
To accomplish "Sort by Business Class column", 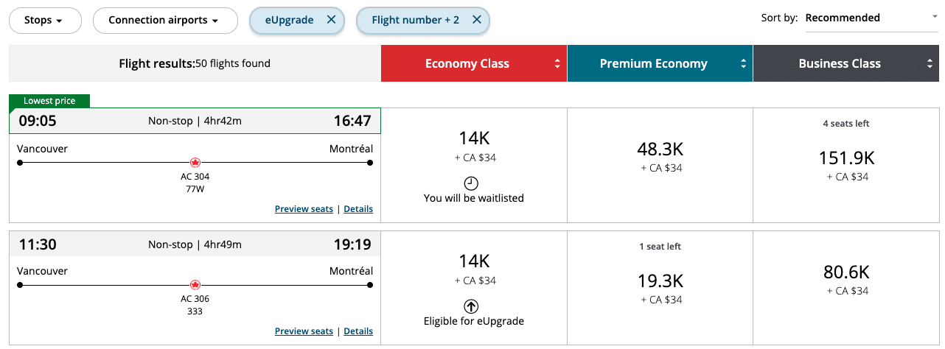I will click(x=845, y=63).
